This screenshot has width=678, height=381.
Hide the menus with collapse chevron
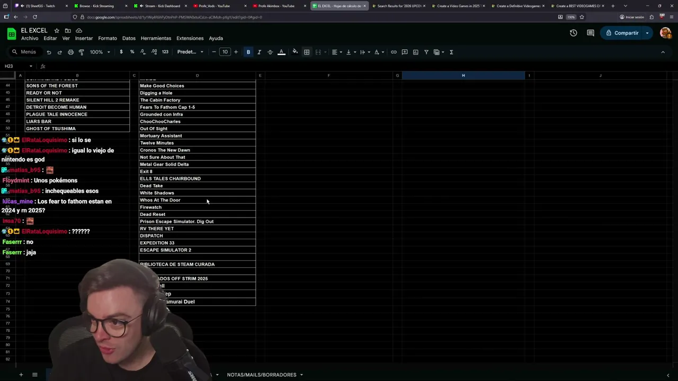tap(663, 52)
